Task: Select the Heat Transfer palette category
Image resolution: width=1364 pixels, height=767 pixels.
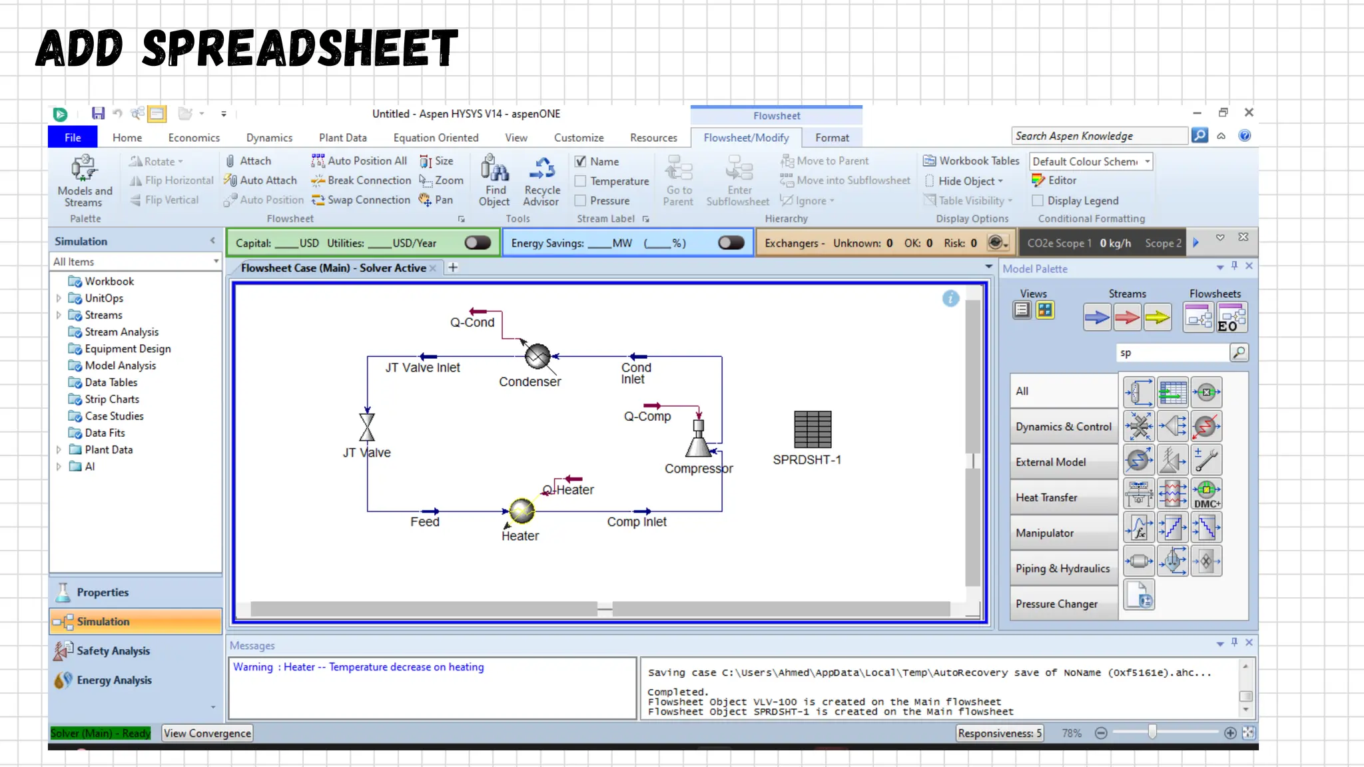Action: tap(1064, 497)
